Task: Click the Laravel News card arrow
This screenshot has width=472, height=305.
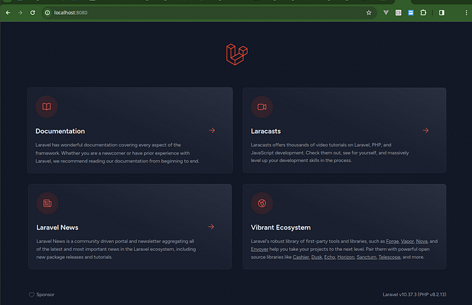Action: tap(211, 227)
